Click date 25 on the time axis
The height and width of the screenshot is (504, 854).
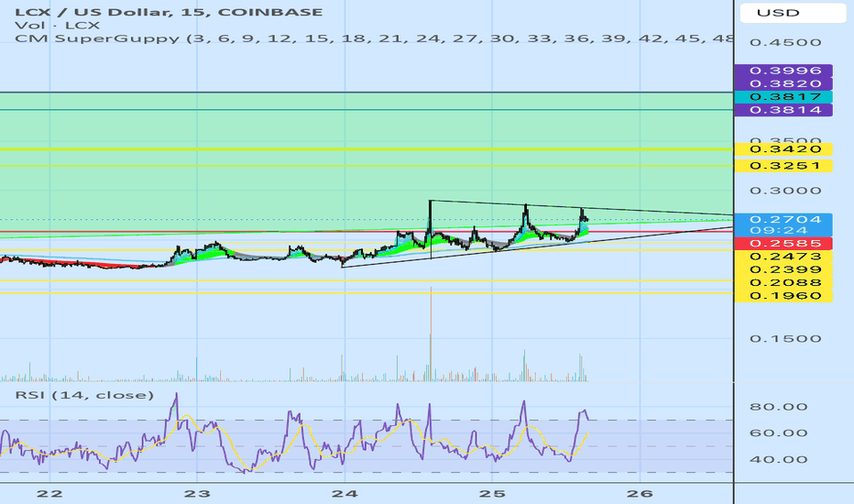coord(492,494)
